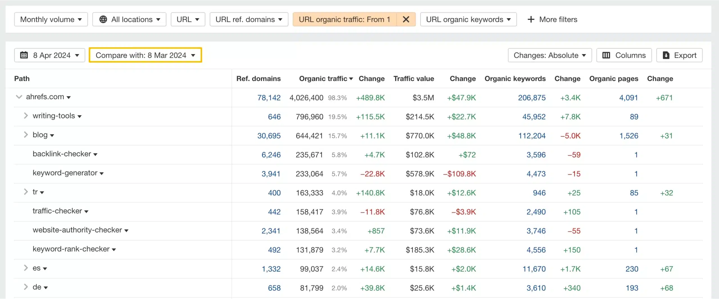
Task: Open traffic-checker organic keywords 2,490
Action: (536, 212)
